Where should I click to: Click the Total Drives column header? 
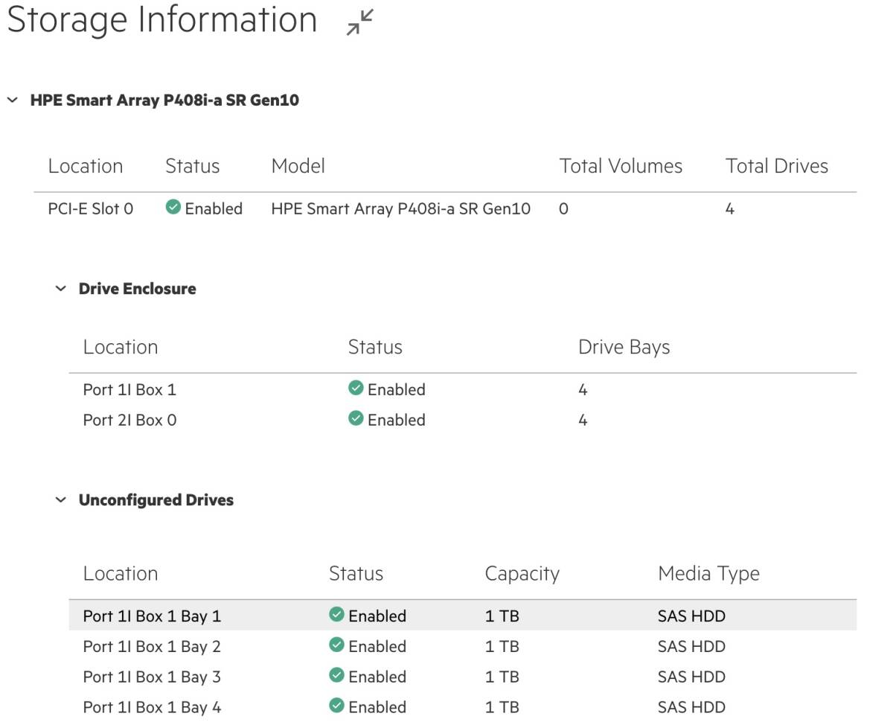click(777, 166)
